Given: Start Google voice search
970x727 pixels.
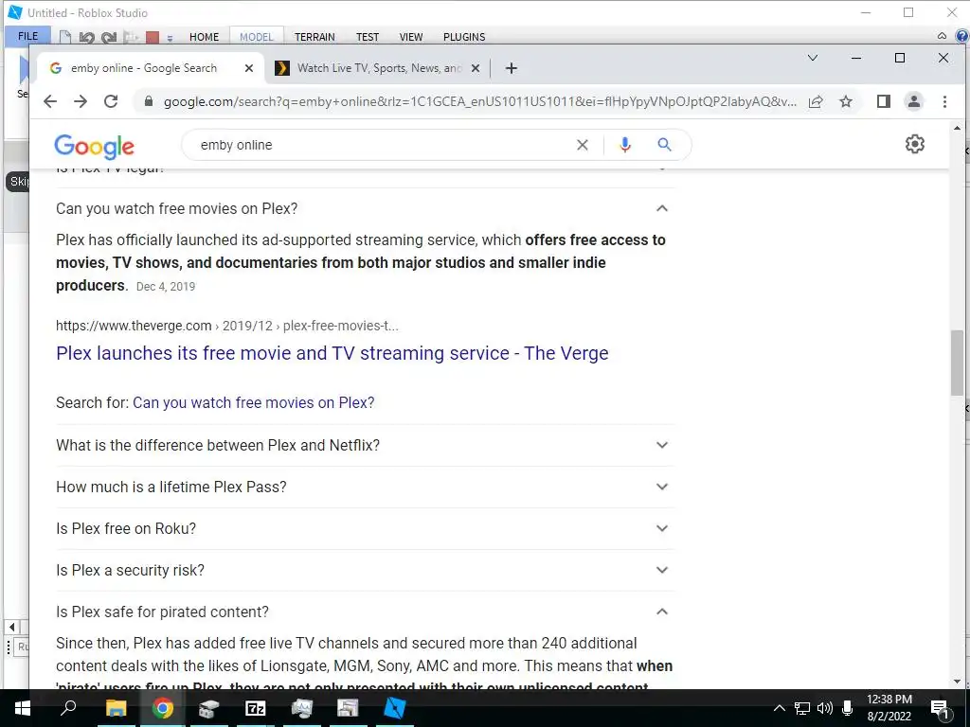Looking at the screenshot, I should pyautogui.click(x=625, y=145).
